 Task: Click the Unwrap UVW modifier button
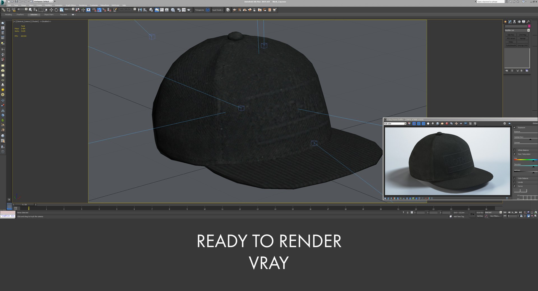(523, 45)
